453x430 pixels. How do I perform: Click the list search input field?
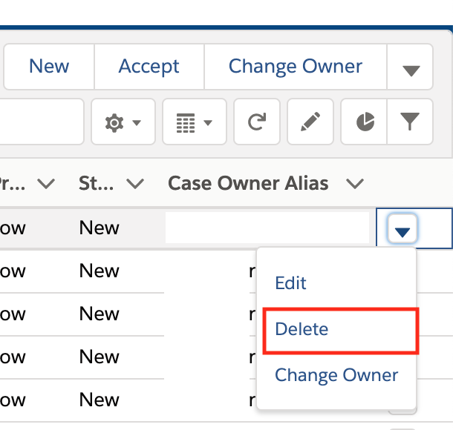pyautogui.click(x=41, y=123)
